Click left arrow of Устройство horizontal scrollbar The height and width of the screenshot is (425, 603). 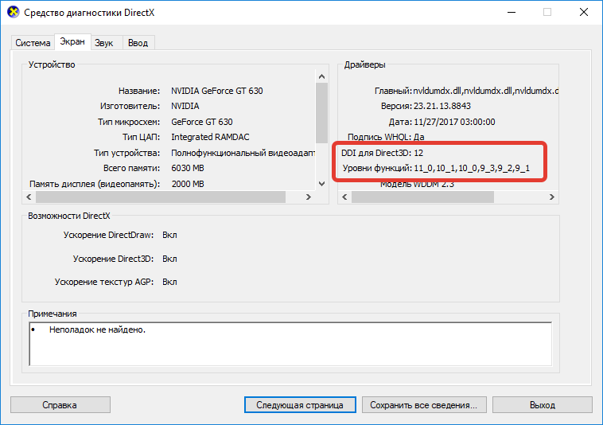[x=29, y=197]
